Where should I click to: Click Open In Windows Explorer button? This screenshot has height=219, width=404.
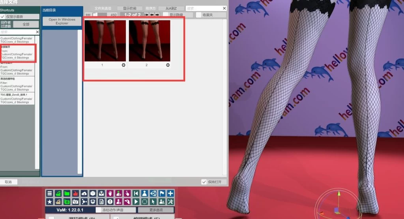(62, 21)
